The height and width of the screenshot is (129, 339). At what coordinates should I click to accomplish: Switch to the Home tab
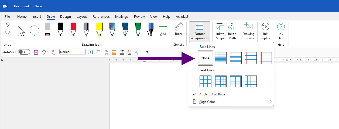pyautogui.click(x=22, y=16)
